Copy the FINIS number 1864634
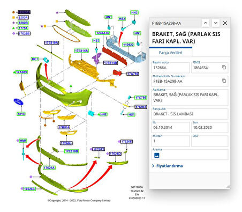This screenshot has height=212, width=242. point(224,67)
